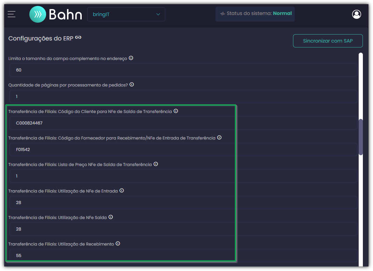Focus the supplier code field F01542
The width and height of the screenshot is (373, 271).
183,150
